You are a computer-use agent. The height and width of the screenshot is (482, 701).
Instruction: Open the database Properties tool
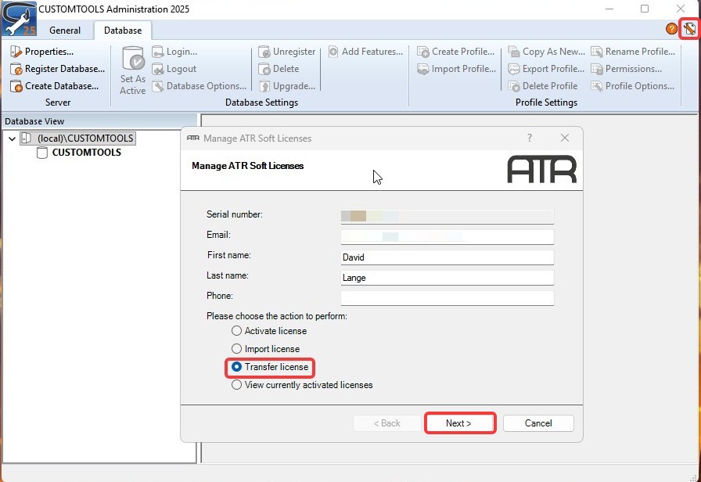tap(16, 52)
